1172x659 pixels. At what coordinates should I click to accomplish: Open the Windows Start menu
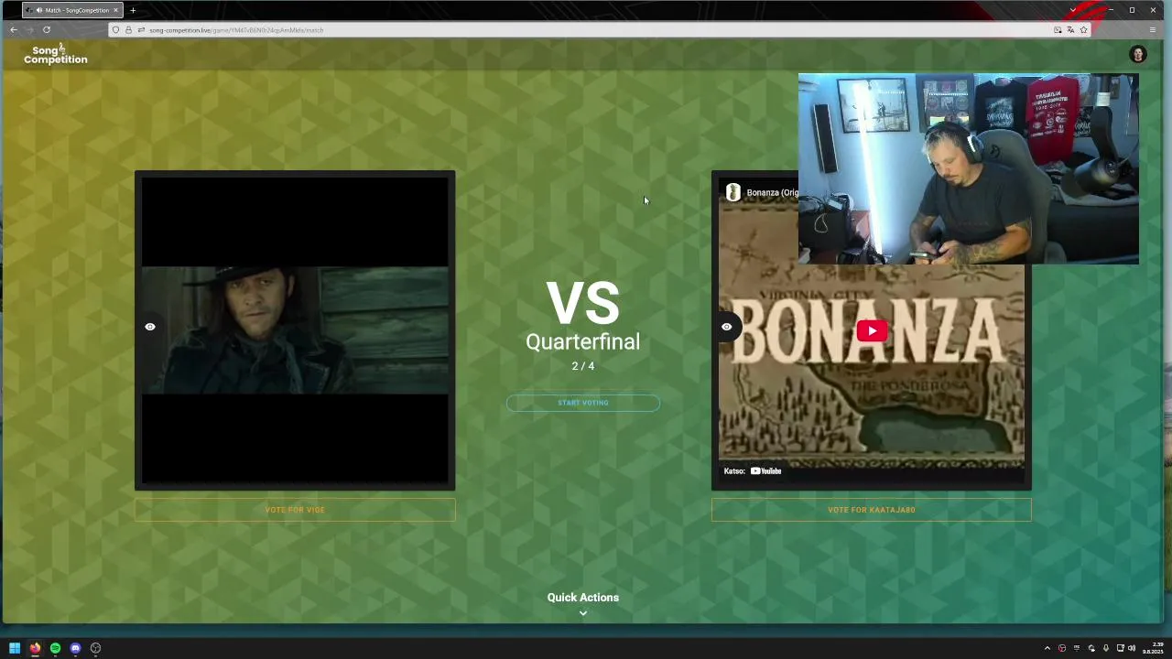(15, 648)
